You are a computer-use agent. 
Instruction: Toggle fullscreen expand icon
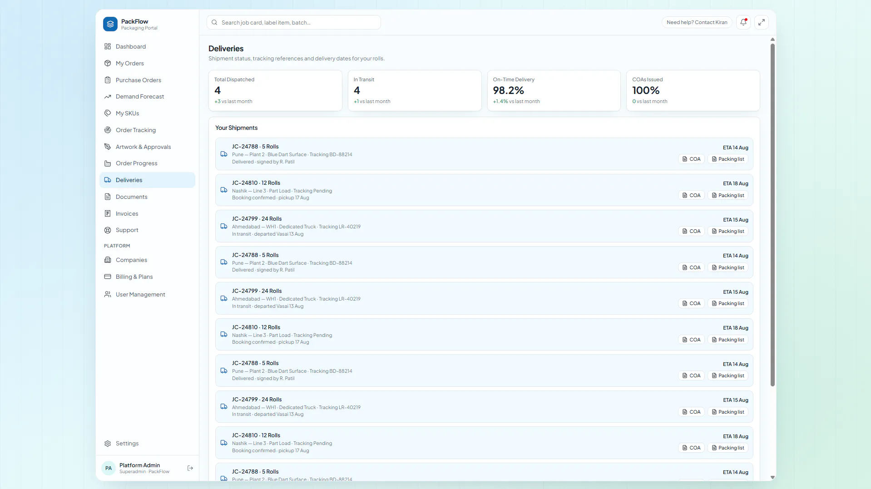click(762, 22)
